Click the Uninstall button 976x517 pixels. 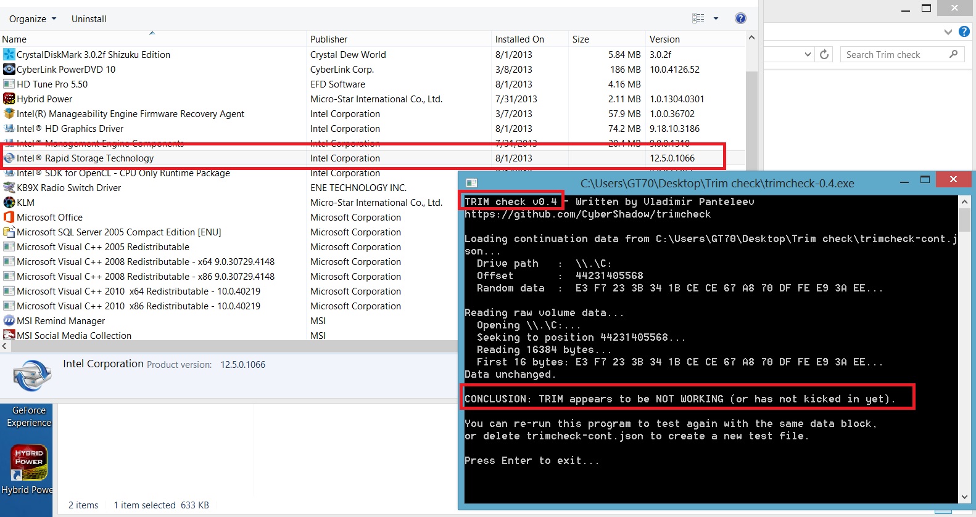click(89, 19)
